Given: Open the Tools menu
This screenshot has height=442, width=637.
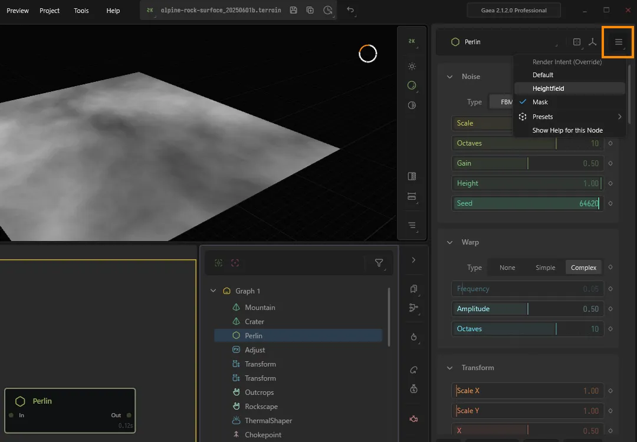Looking at the screenshot, I should click(x=81, y=11).
